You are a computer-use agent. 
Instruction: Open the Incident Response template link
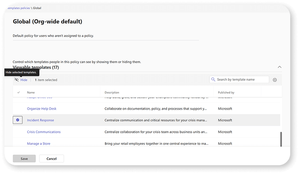[40, 121]
